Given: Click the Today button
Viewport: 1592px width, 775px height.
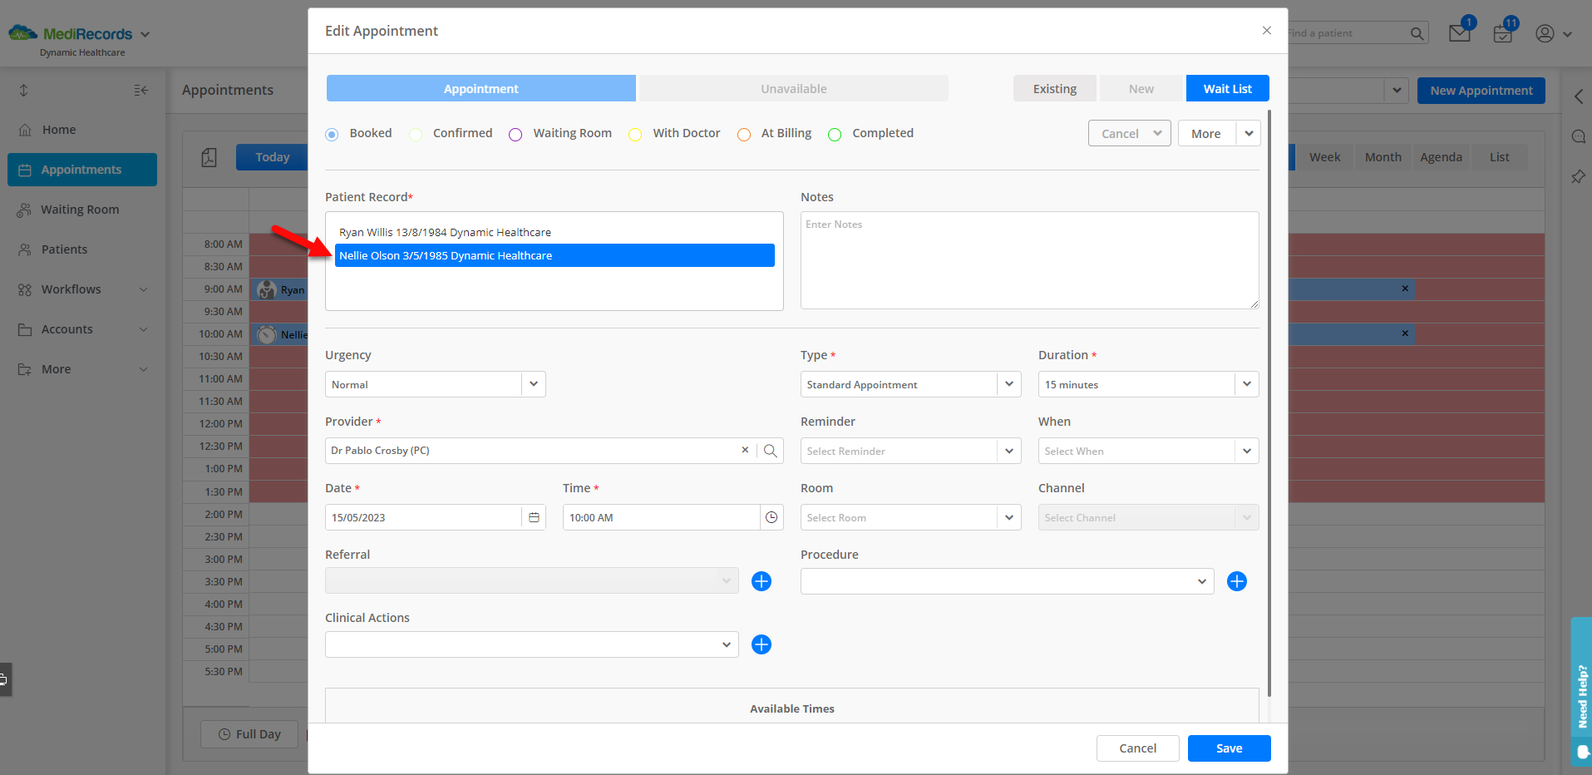Looking at the screenshot, I should pyautogui.click(x=272, y=157).
